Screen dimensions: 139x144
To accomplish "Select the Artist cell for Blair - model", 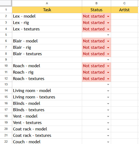I will click(x=124, y=41).
